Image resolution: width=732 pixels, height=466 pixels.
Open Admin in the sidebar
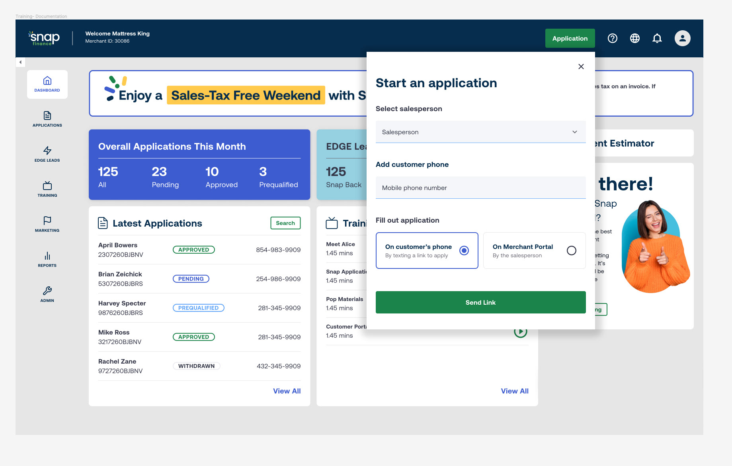(x=47, y=294)
